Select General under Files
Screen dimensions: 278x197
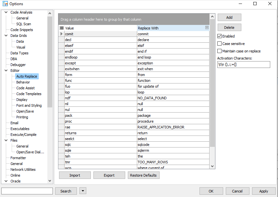tap(22, 146)
